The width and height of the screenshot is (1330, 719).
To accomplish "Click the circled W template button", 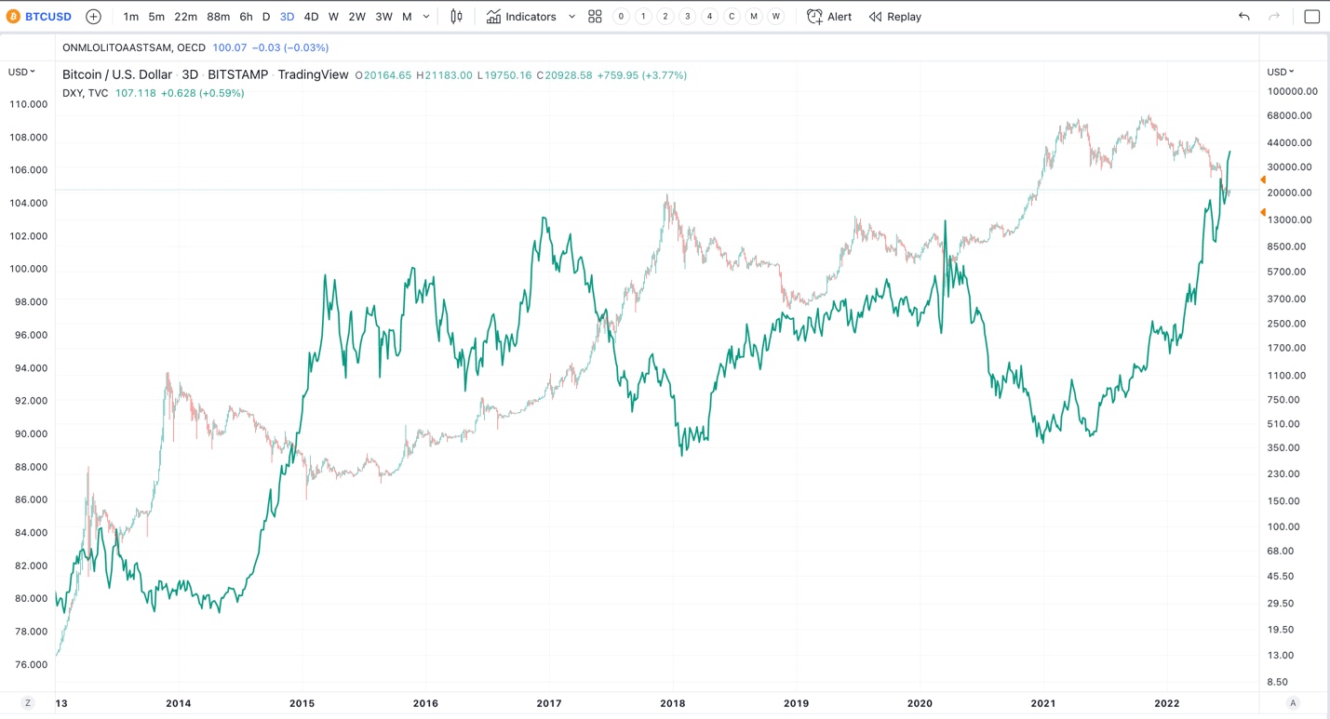I will 776,17.
